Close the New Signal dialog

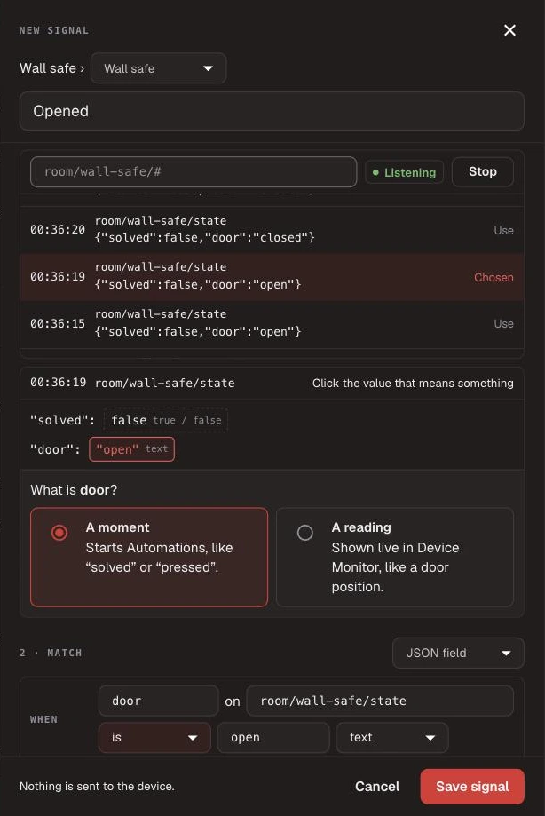click(x=509, y=30)
